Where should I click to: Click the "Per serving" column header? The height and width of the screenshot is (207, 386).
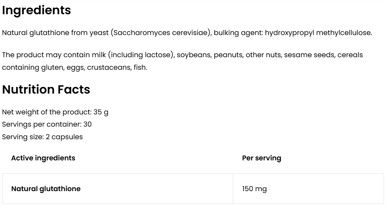click(262, 158)
